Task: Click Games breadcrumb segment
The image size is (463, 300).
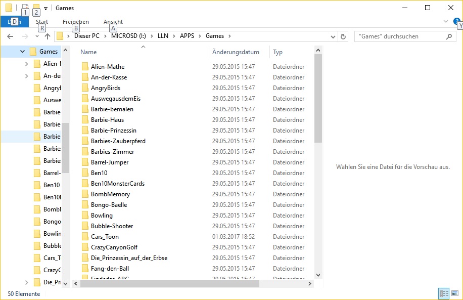Action: pyautogui.click(x=215, y=36)
